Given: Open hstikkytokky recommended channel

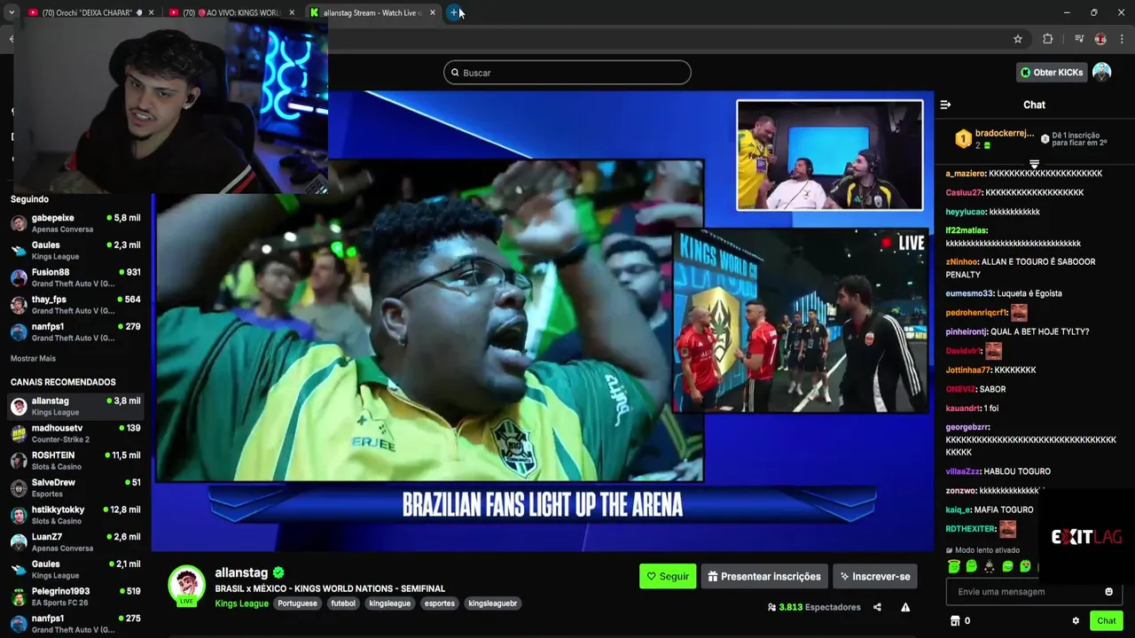Looking at the screenshot, I should click(75, 515).
